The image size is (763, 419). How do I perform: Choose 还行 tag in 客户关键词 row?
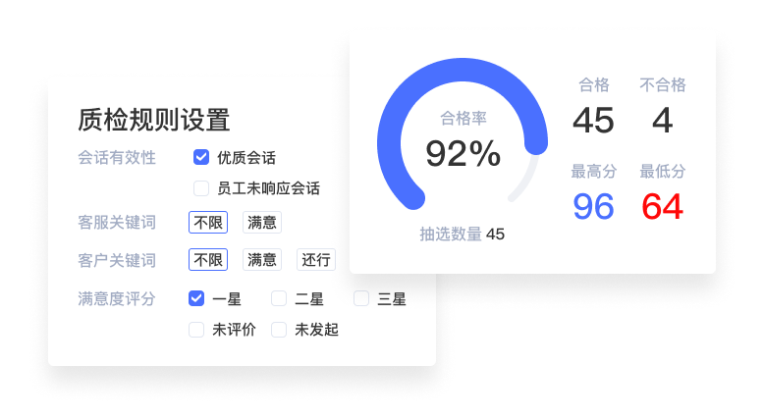316,260
